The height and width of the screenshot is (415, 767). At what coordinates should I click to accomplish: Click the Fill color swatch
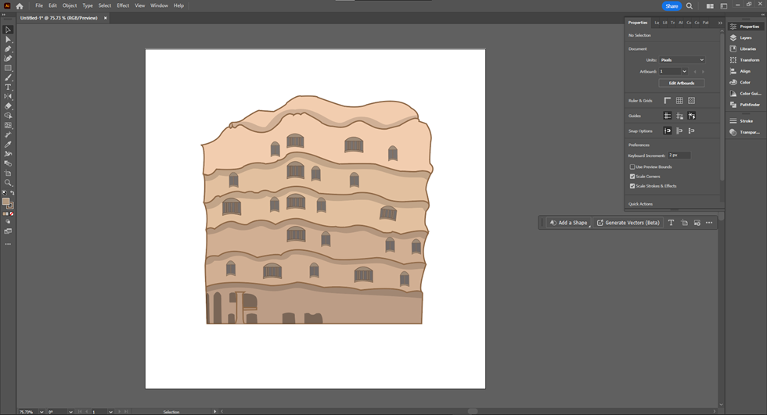[6, 201]
